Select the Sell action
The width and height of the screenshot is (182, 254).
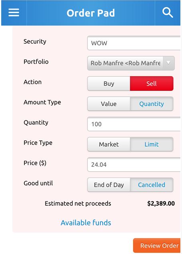click(x=152, y=84)
